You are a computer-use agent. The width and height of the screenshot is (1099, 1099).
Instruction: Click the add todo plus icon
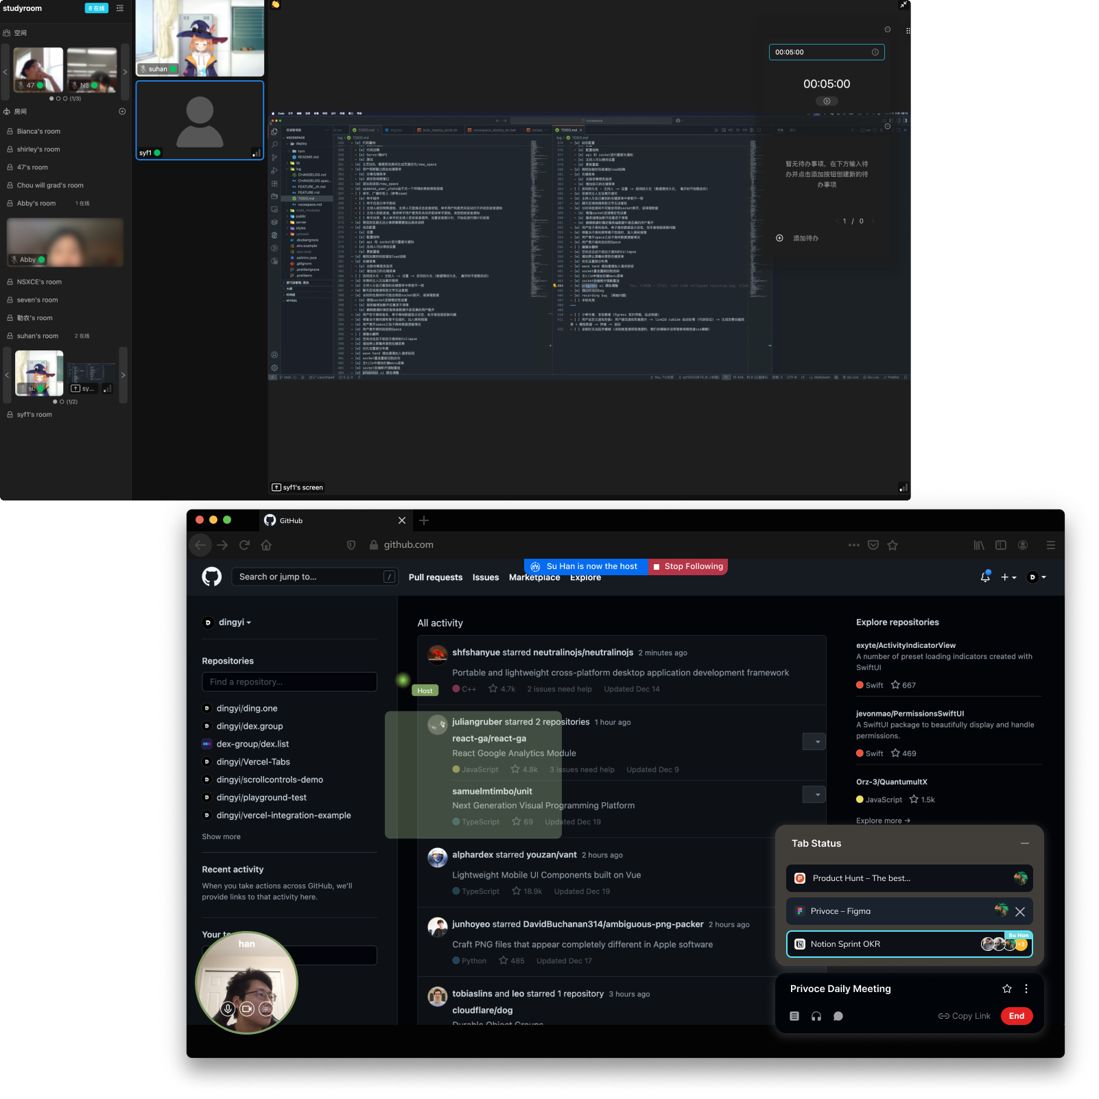(x=779, y=238)
